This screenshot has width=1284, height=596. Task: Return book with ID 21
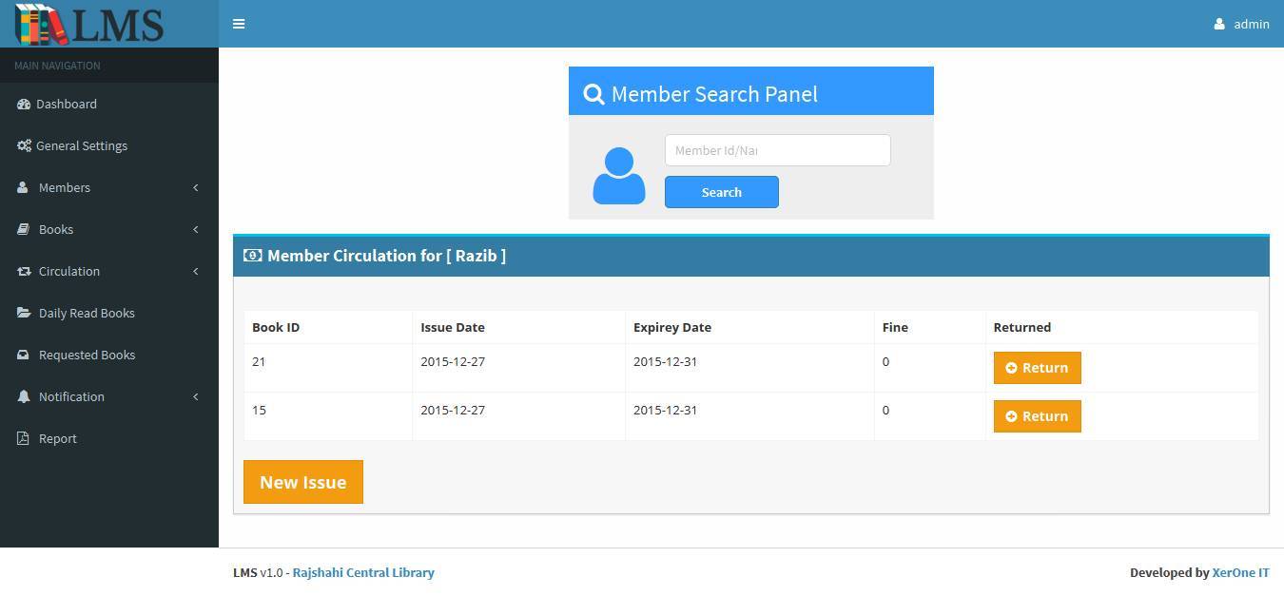coord(1037,368)
